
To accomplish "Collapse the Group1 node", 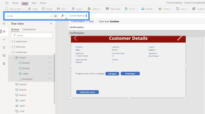I will pos(14,58).
